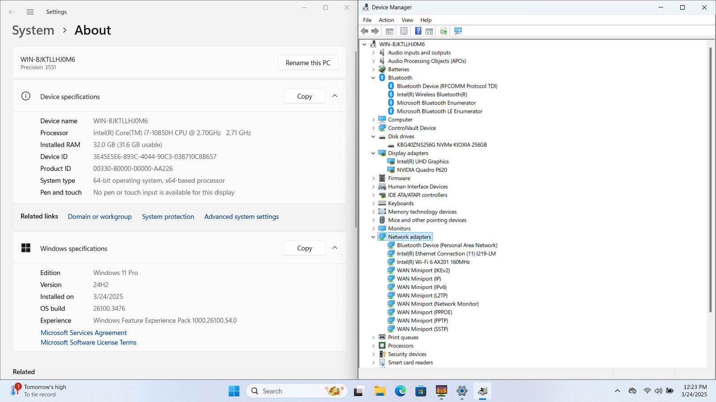Open the Action menu
Image resolution: width=716 pixels, height=402 pixels.
386,20
